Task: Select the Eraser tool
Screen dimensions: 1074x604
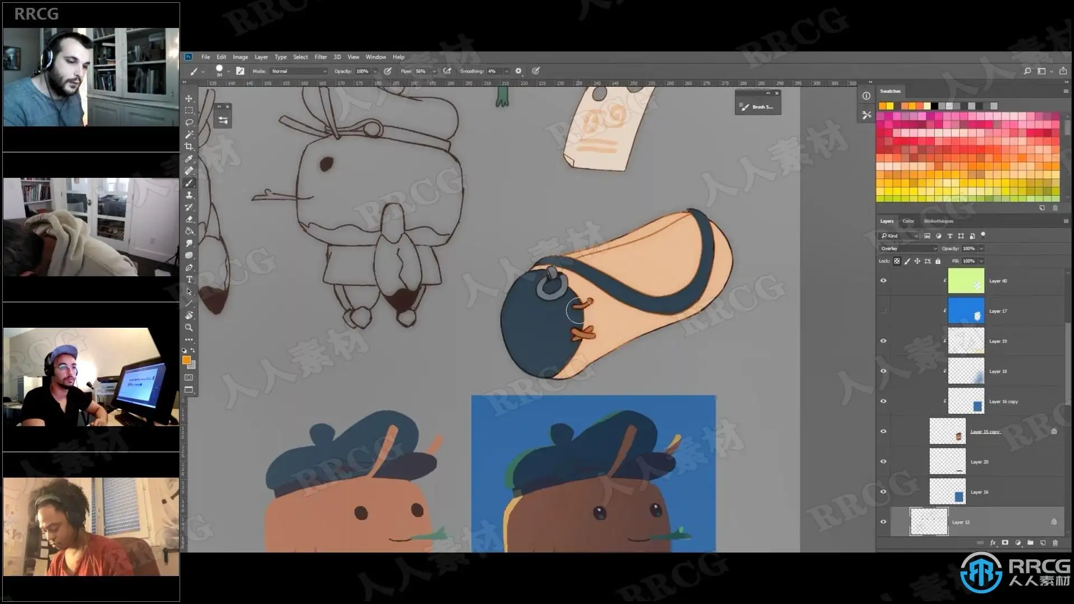Action: point(189,219)
